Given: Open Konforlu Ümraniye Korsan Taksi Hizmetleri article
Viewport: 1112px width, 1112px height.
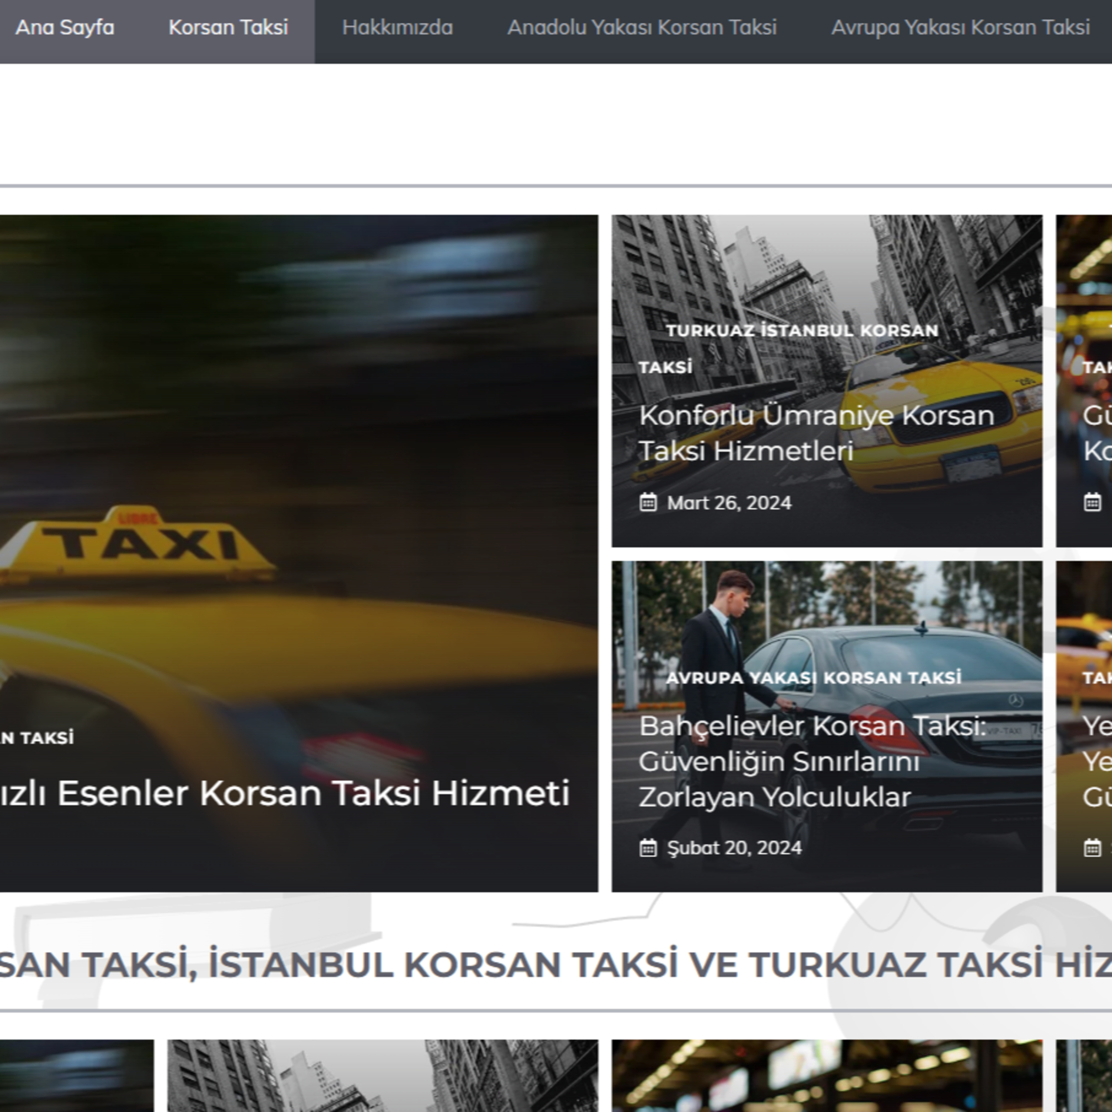Looking at the screenshot, I should tap(817, 433).
